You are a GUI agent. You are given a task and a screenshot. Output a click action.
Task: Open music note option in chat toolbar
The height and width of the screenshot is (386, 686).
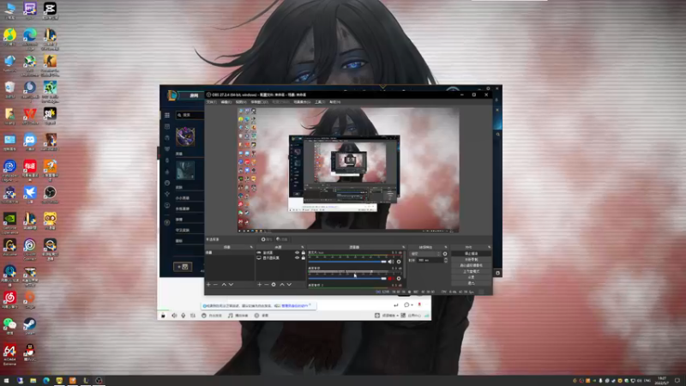(x=238, y=316)
